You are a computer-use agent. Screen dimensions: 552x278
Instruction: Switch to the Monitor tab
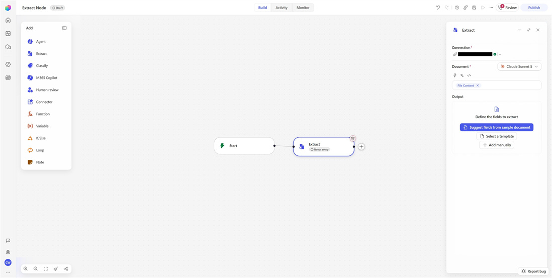point(303,8)
